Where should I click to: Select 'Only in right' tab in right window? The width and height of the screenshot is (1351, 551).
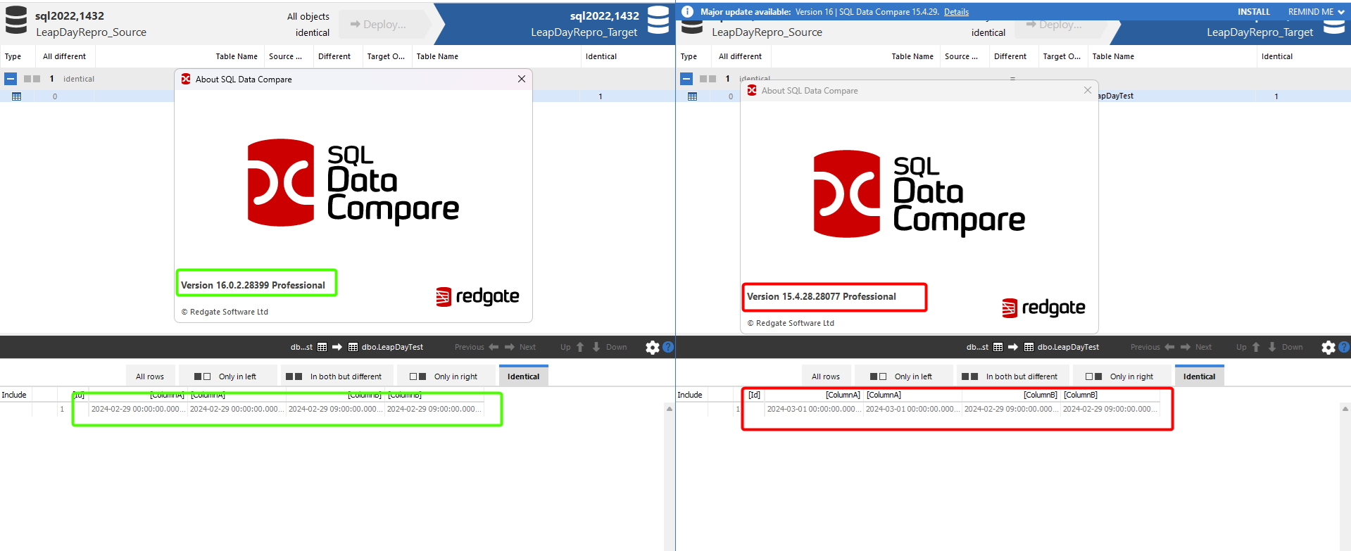pyautogui.click(x=1123, y=376)
